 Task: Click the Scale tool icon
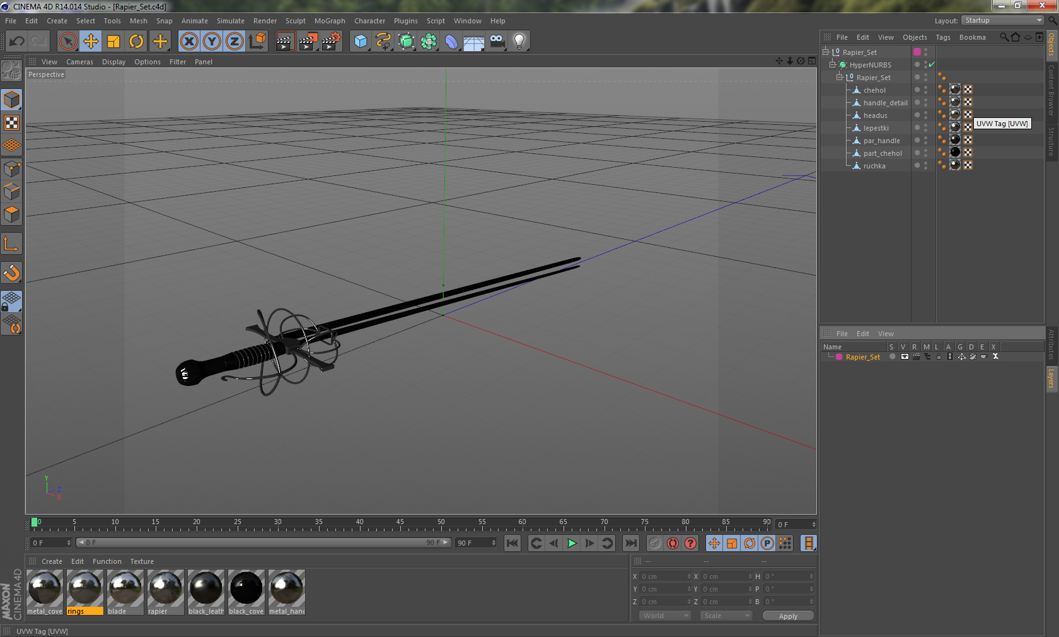tap(113, 42)
